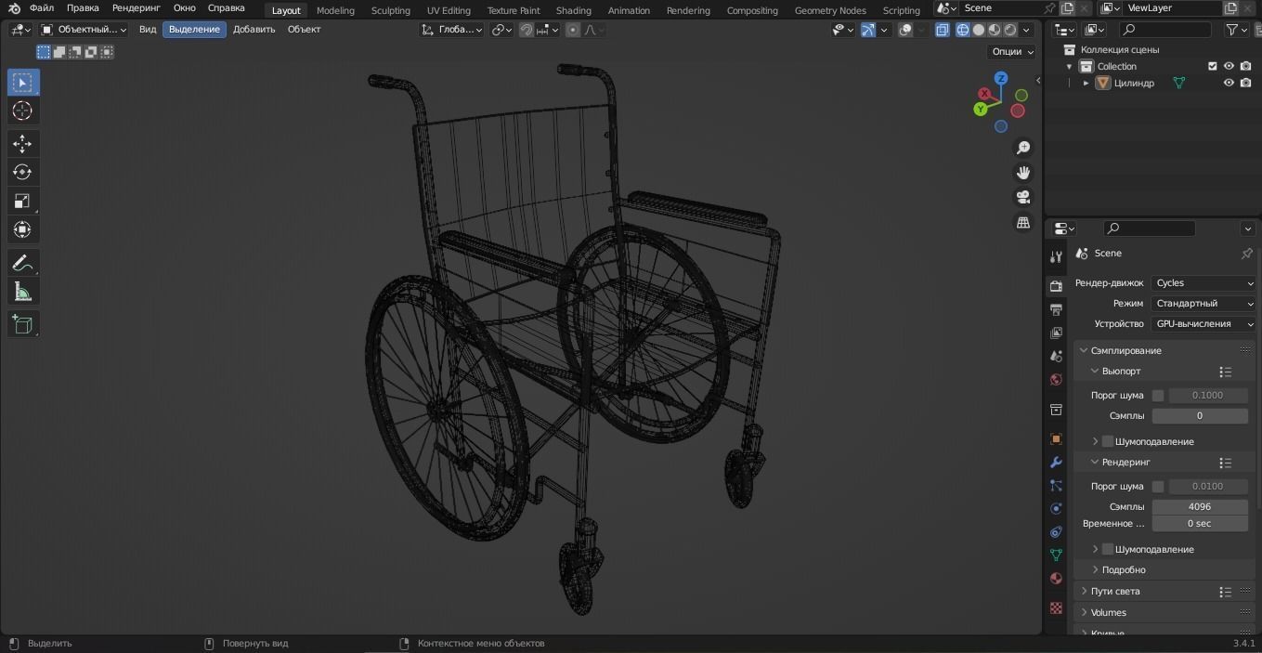Viewport: 1262px width, 653px height.
Task: Switch to the Shading workspace tab
Action: click(574, 11)
